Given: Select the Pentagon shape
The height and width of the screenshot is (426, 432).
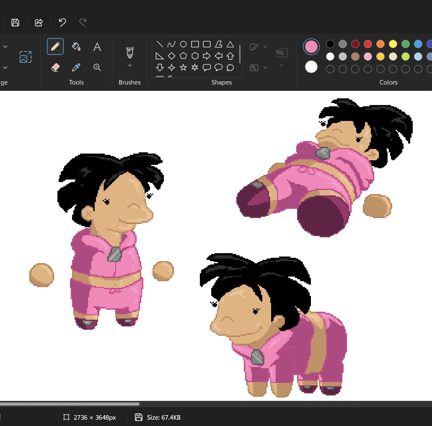Looking at the screenshot, I should pyautogui.click(x=183, y=56).
